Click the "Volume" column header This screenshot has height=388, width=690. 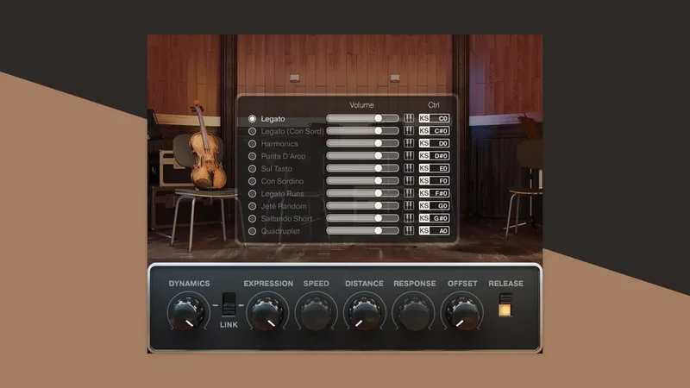pyautogui.click(x=361, y=105)
